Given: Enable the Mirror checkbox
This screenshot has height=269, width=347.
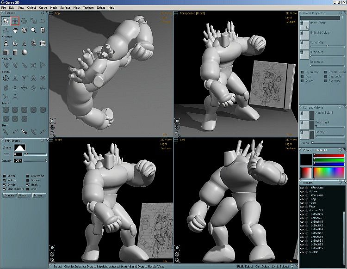Looking at the screenshot, I should coord(5,176).
